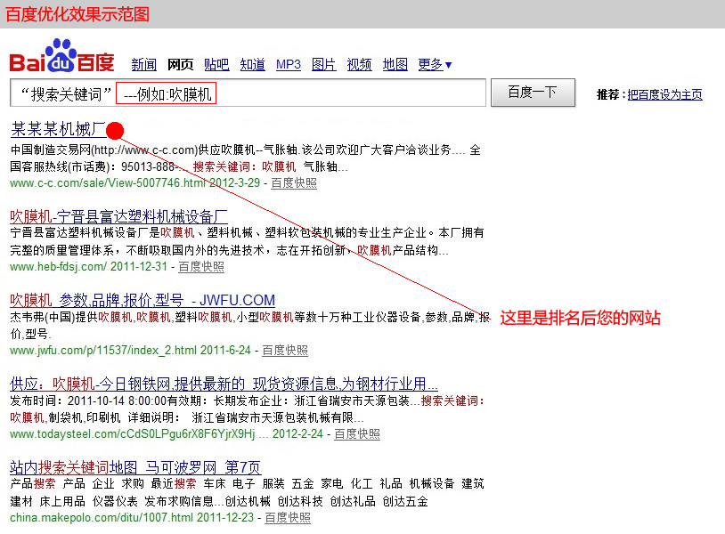Open 百度快照 for makepolo.com result

tap(288, 517)
